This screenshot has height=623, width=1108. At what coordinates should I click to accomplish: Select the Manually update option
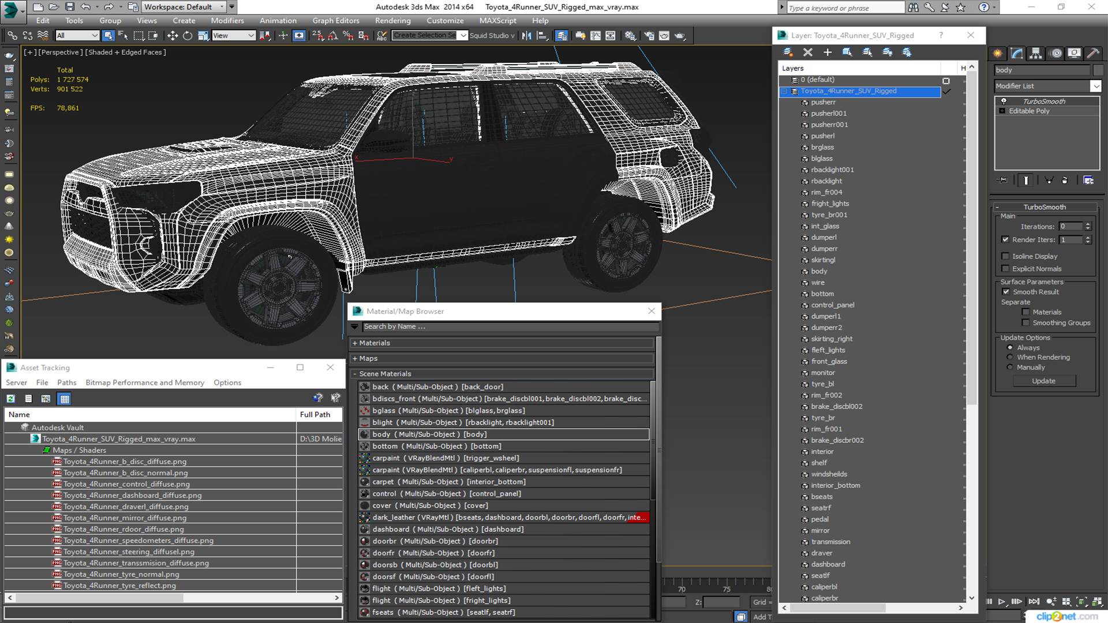click(x=1010, y=367)
